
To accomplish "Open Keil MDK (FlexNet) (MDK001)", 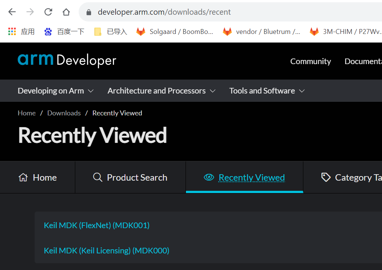I will pyautogui.click(x=97, y=226).
